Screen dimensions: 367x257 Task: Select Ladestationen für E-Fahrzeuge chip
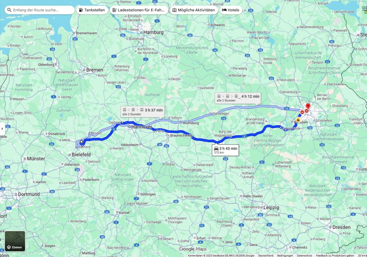tap(139, 10)
